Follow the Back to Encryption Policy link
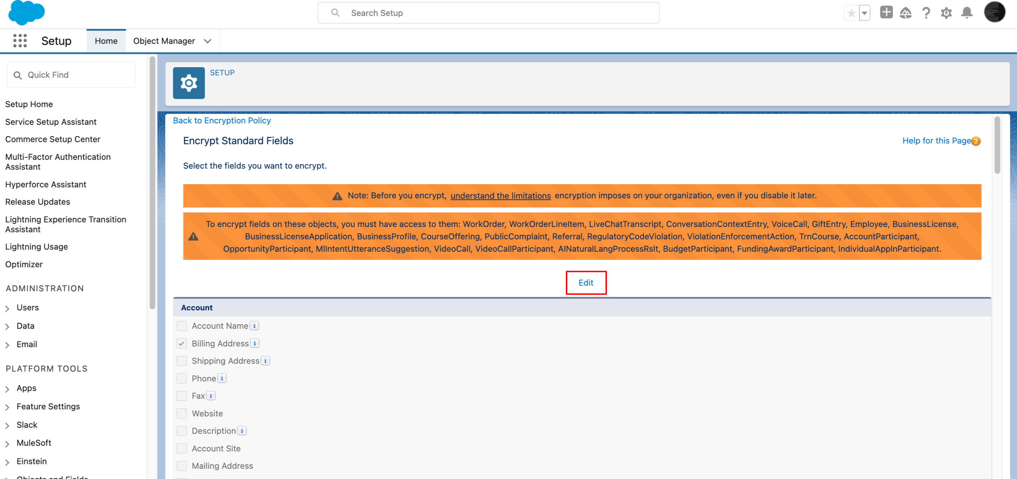This screenshot has width=1017, height=479. 221,121
